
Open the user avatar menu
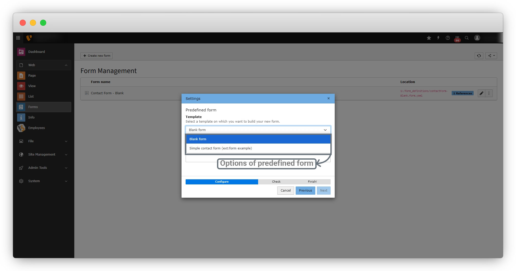477,38
